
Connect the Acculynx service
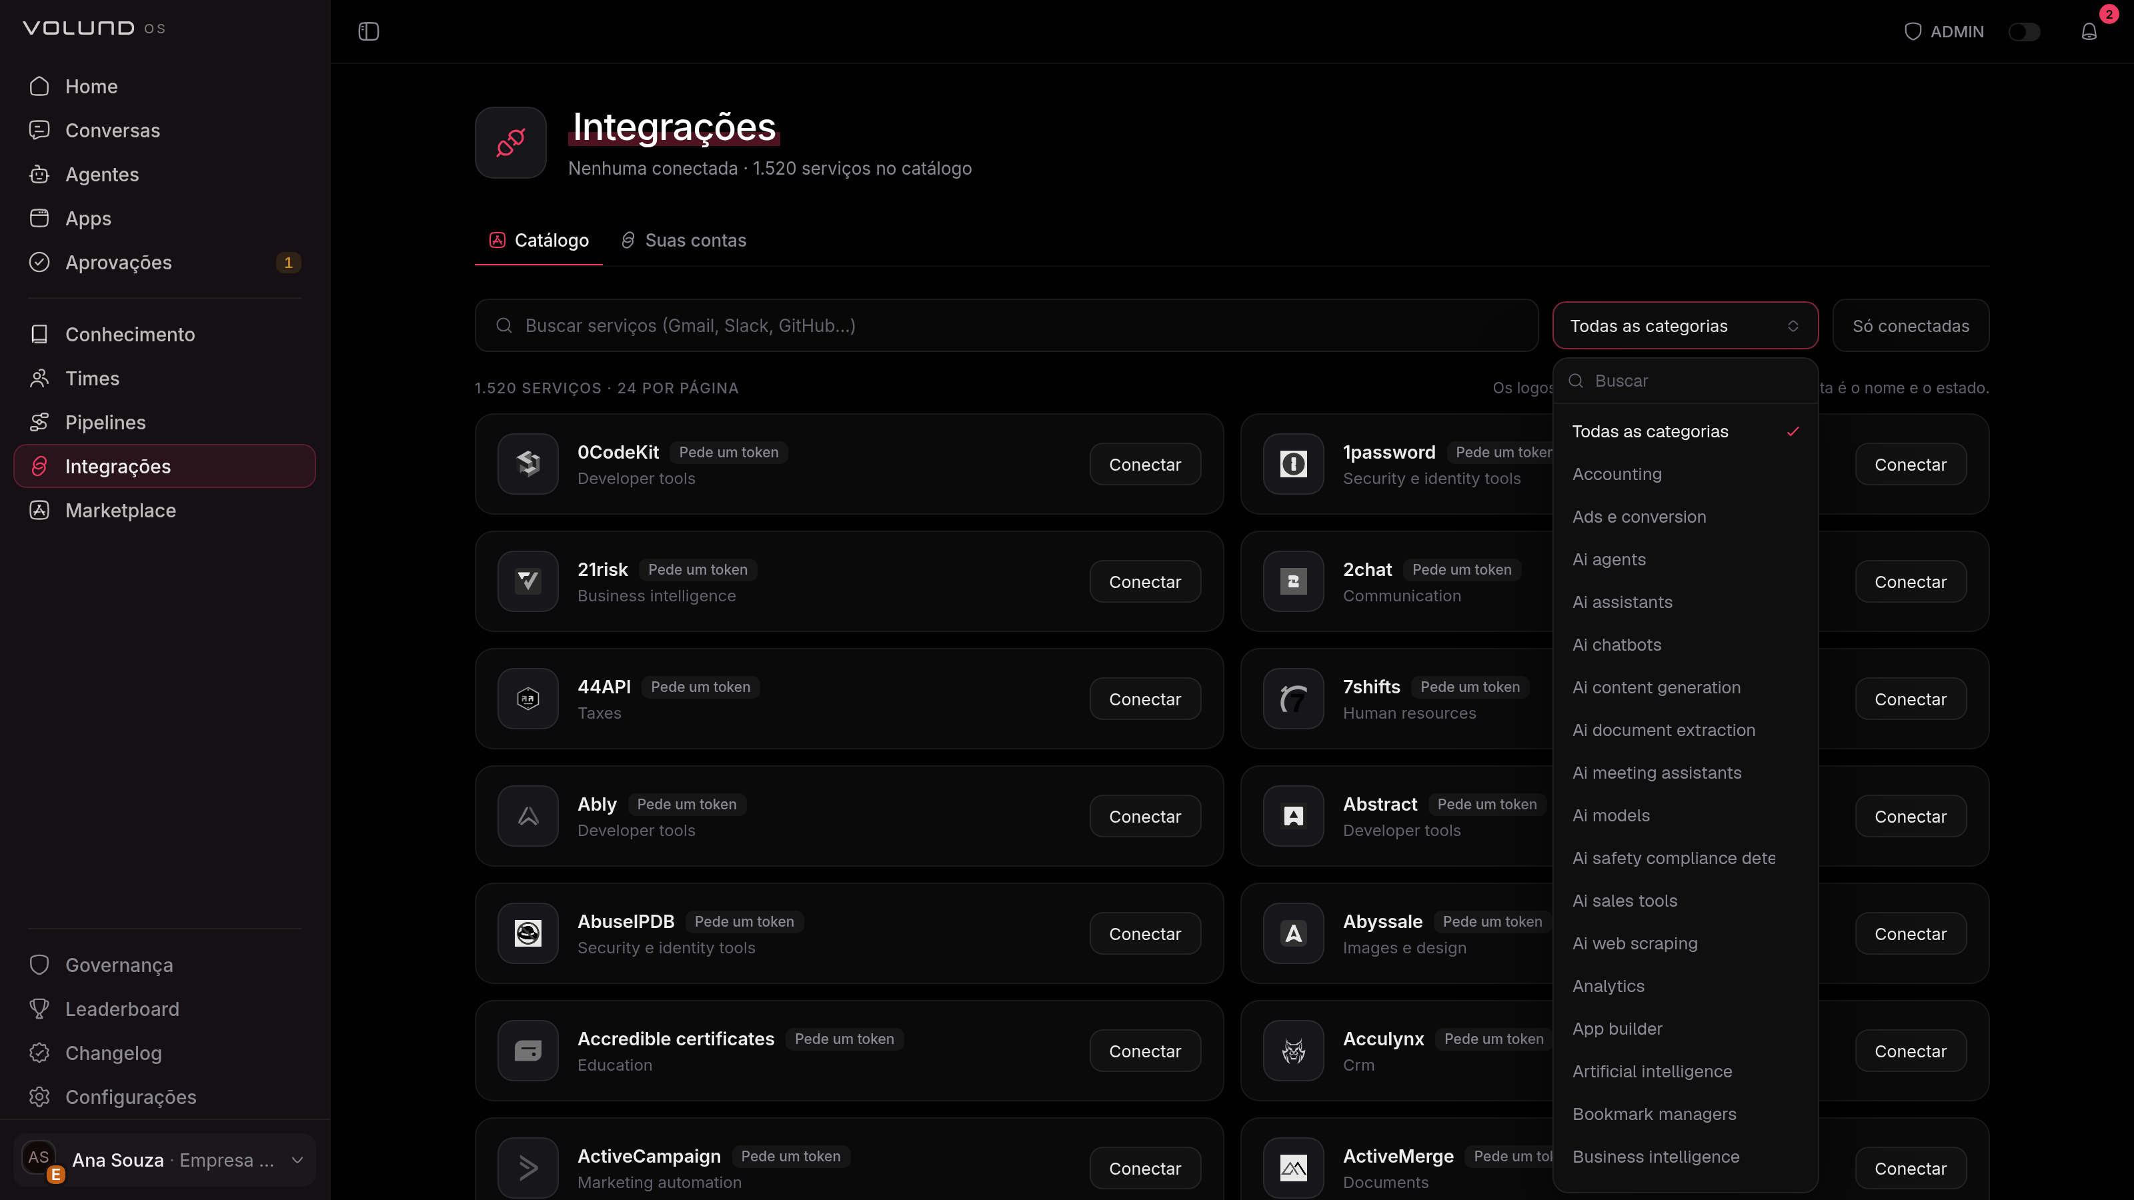coord(1911,1051)
